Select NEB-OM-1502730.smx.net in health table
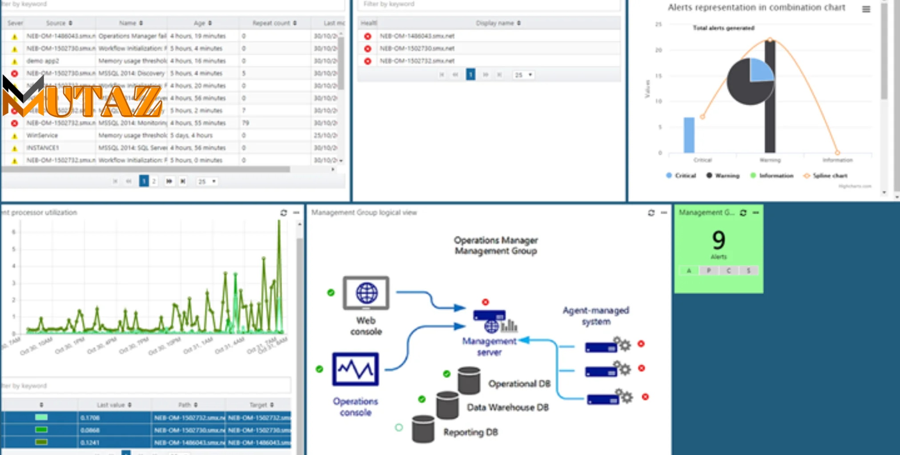The image size is (900, 455). coord(417,48)
